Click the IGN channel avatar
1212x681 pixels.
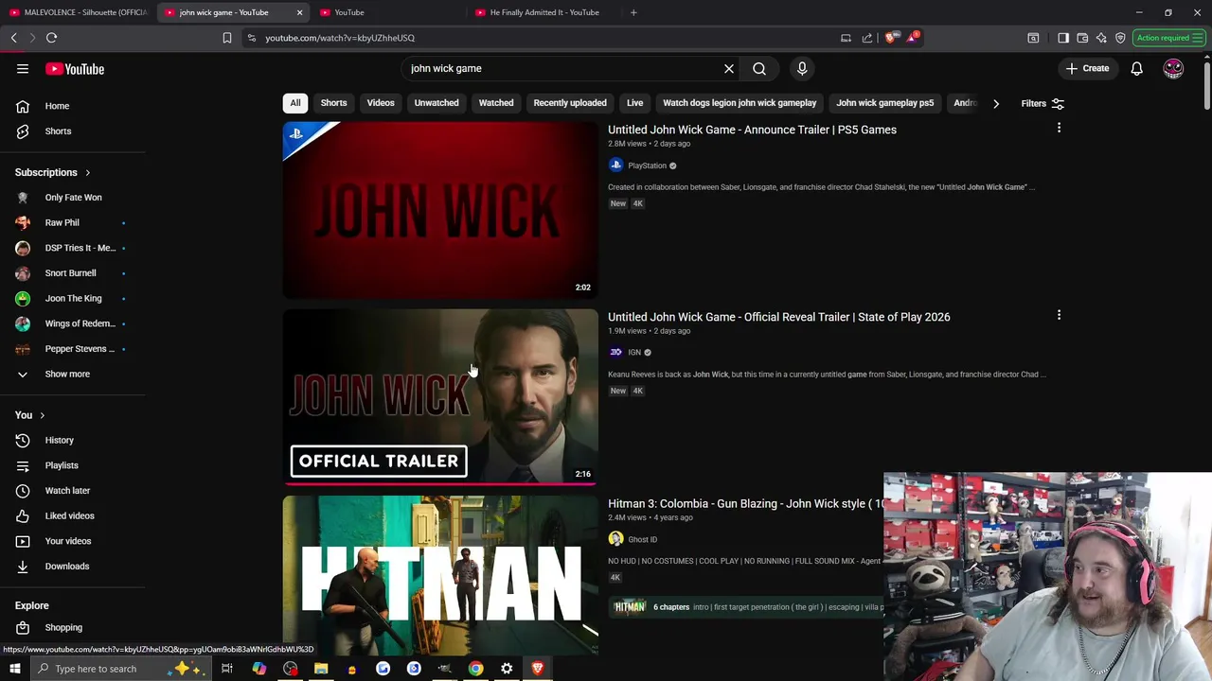click(615, 352)
